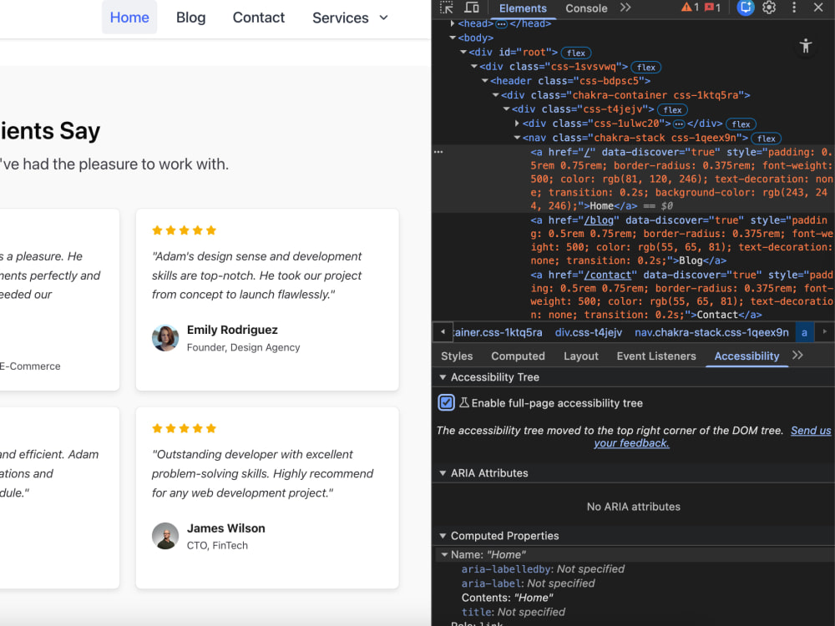
Task: Click 'Contents: "Home"' row
Action: point(507,598)
